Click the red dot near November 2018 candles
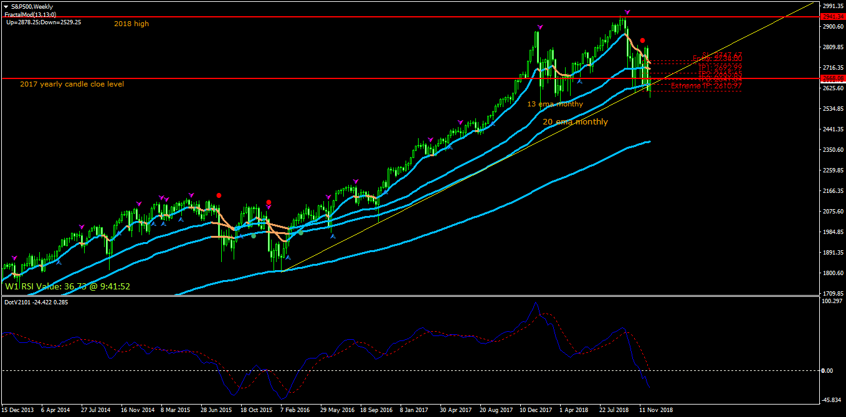Viewport: 846px width, 417px height. [x=642, y=40]
